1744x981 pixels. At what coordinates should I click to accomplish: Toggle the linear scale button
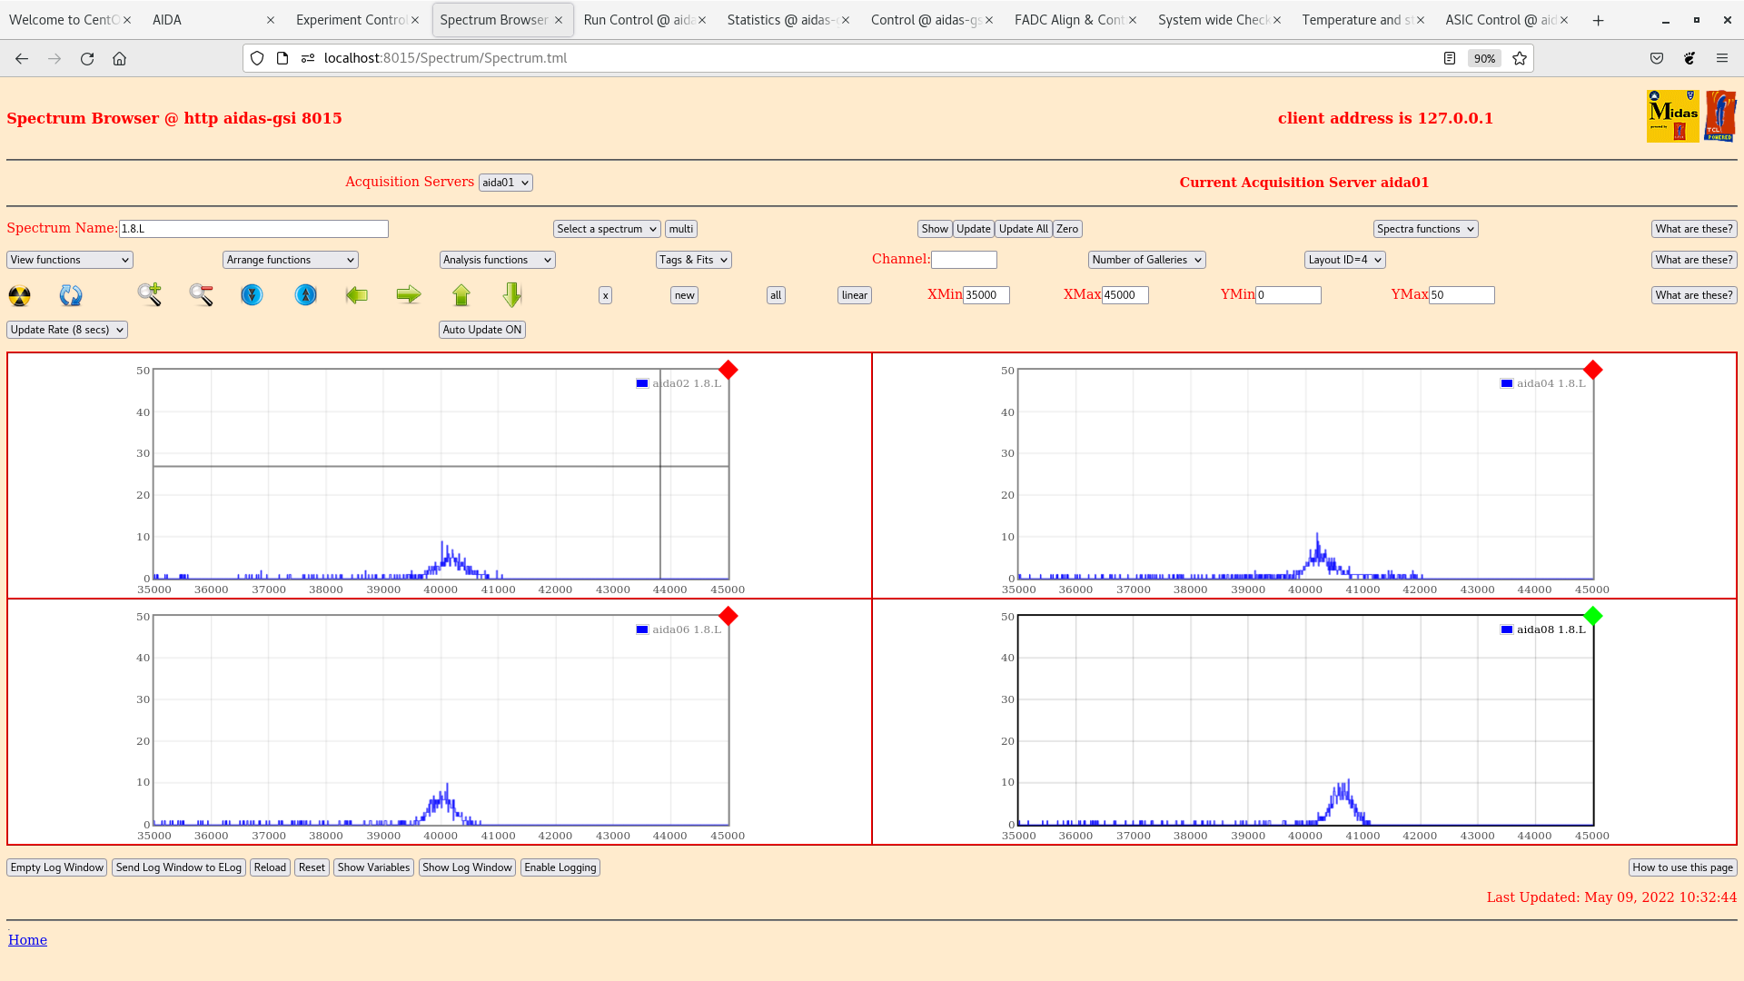(x=854, y=295)
